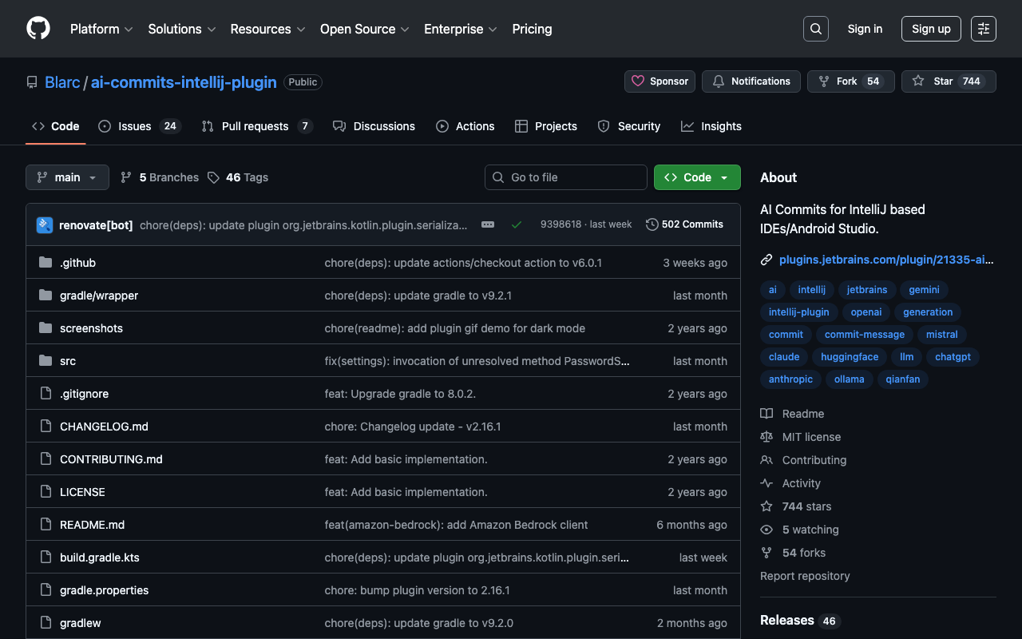Image resolution: width=1022 pixels, height=639 pixels.
Task: Click the Go to file search field
Action: [x=565, y=177]
